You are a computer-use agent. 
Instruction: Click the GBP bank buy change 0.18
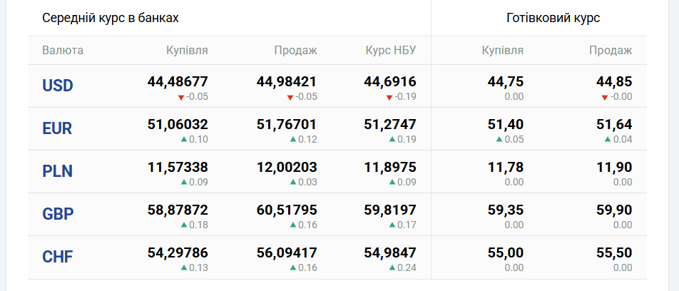coord(198,225)
